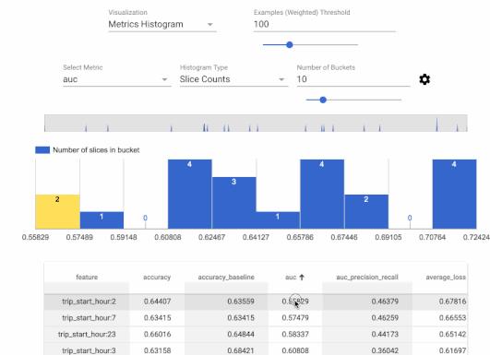The width and height of the screenshot is (490, 355).
Task: Open the Visualization dropdown arrow
Action: tap(210, 24)
